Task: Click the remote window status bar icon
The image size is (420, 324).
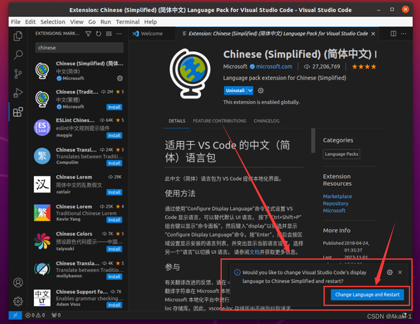Action: point(15,315)
